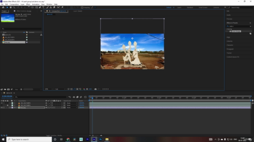Viewport: 254px width, 142px height.
Task: Toggle the fx effects switch on layer 2
Action: pos(52,105)
